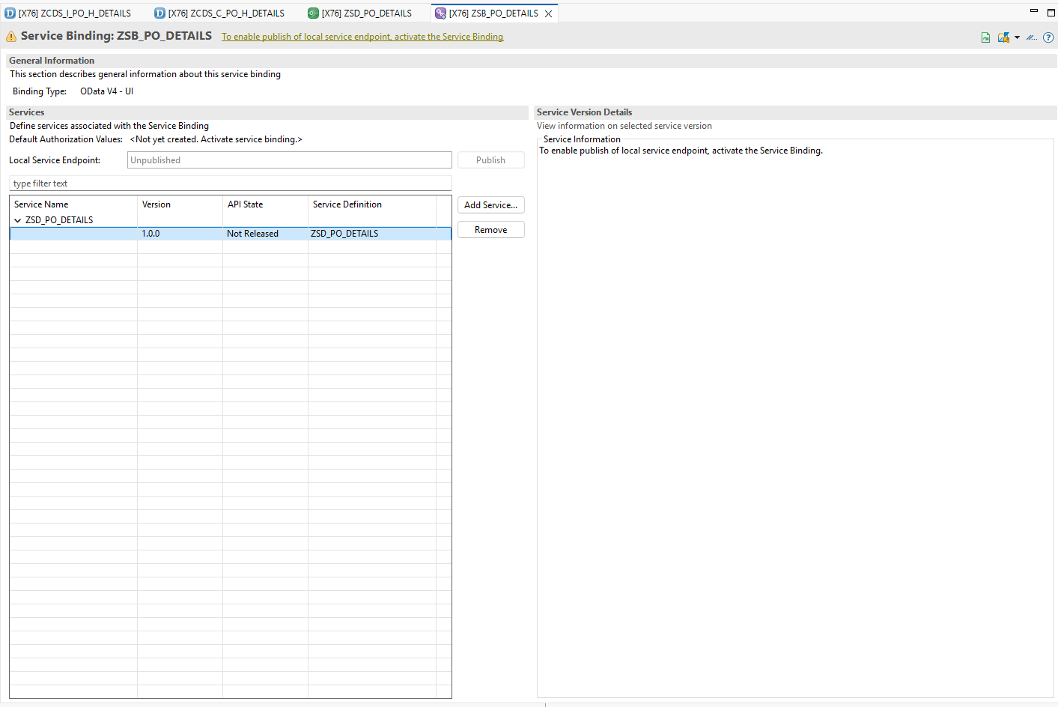Click the ZSB_PO_DETAILS service binding tab icon
This screenshot has width=1058, height=707.
440,13
